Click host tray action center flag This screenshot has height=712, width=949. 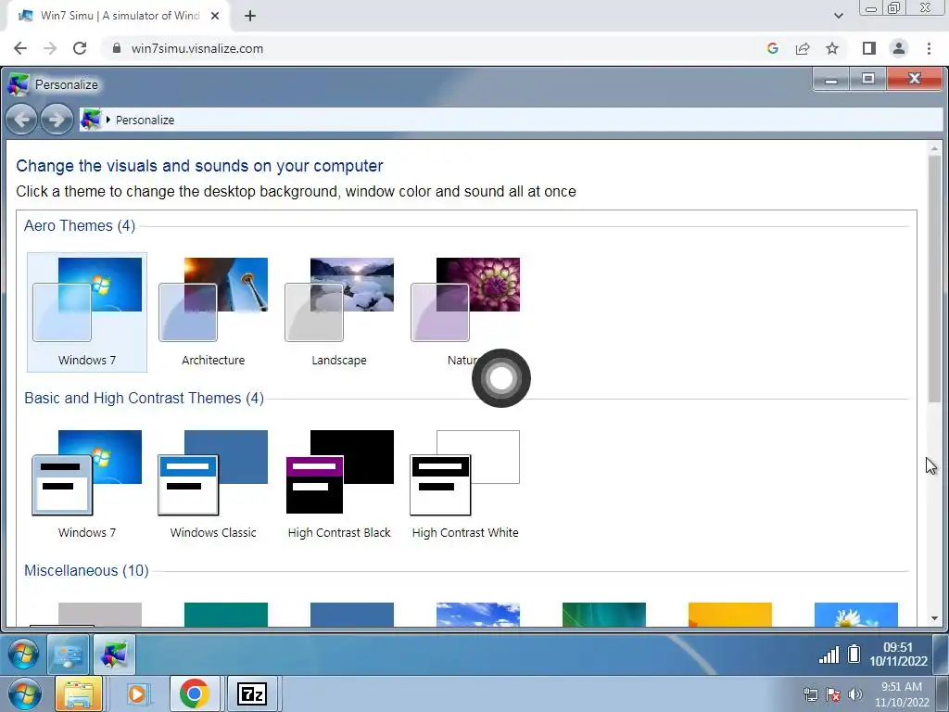833,694
